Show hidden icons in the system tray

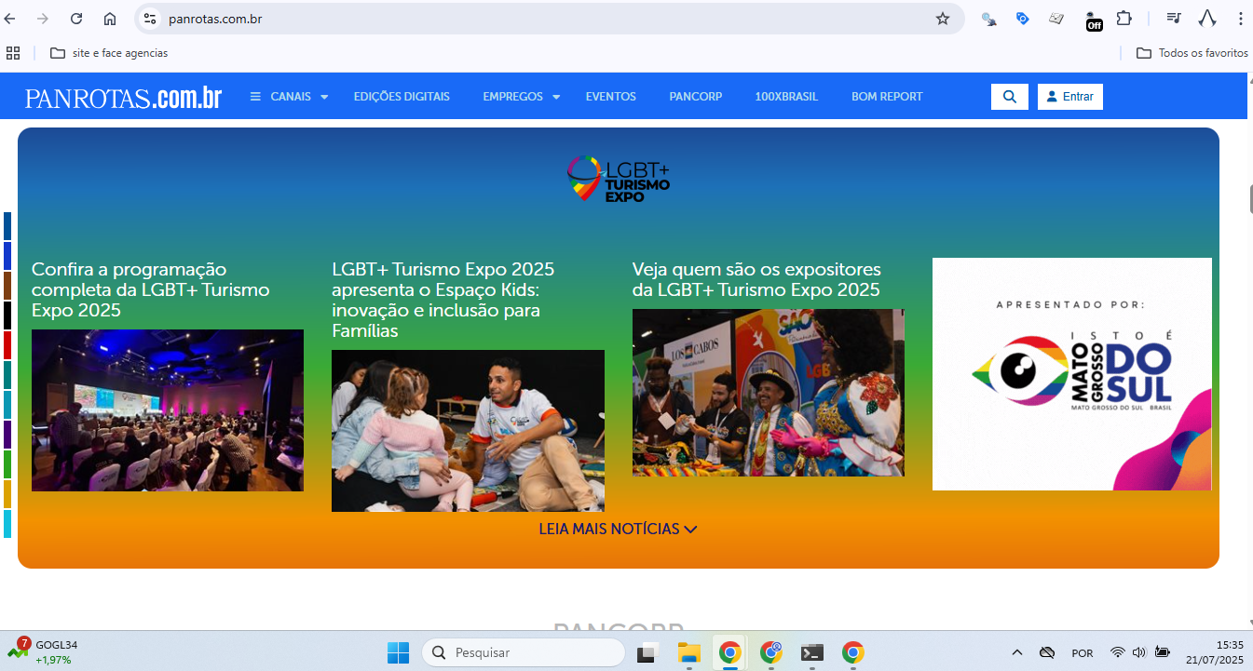pos(1016,652)
